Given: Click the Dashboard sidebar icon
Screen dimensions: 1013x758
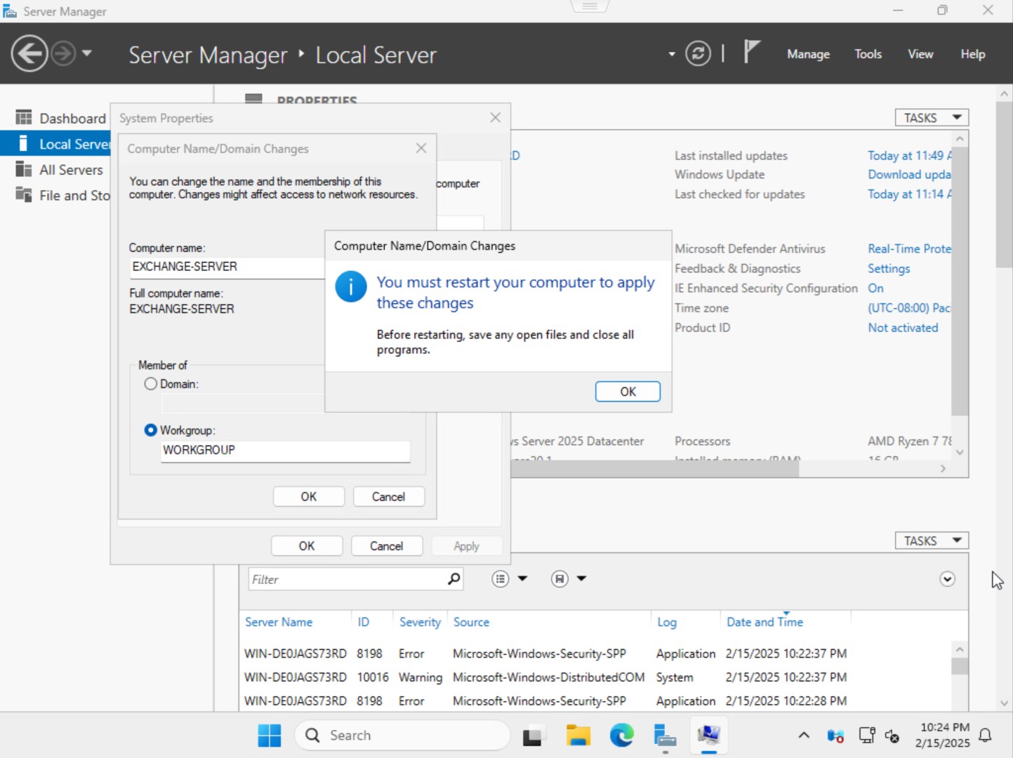Looking at the screenshot, I should [24, 118].
